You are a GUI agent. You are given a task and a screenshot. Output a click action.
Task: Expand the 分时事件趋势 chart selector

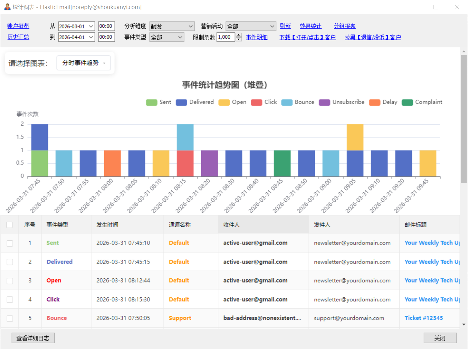point(84,63)
